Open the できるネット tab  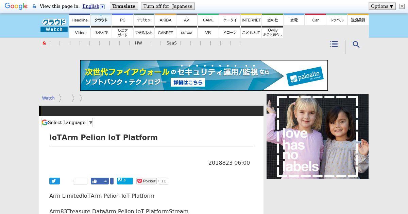144,32
